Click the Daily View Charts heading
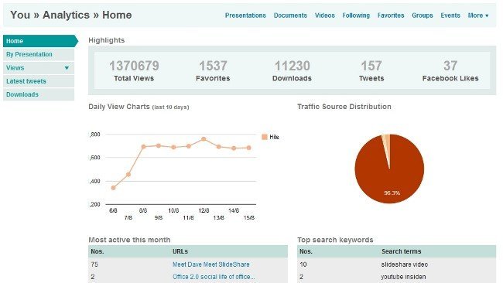The height and width of the screenshot is (283, 503). pyautogui.click(x=139, y=107)
